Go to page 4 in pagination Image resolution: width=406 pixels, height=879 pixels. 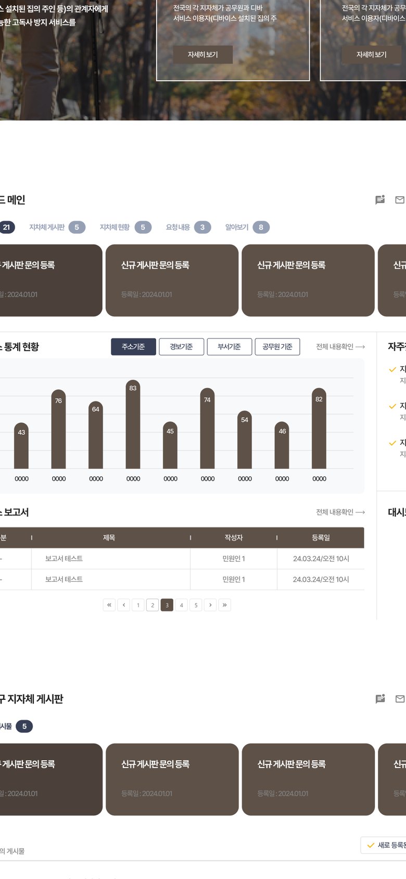tap(182, 605)
